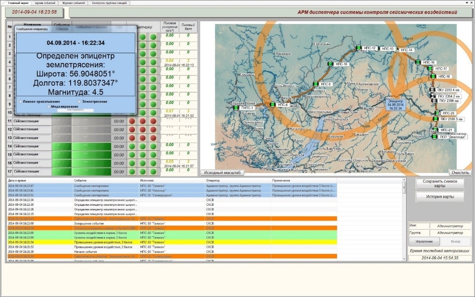475x297 pixels.
Task: Click the ГНПС-1 station marker on the map
Action: (x=236, y=108)
